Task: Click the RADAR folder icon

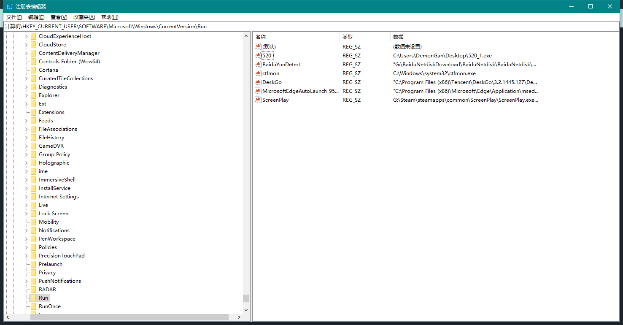Action: click(x=33, y=289)
